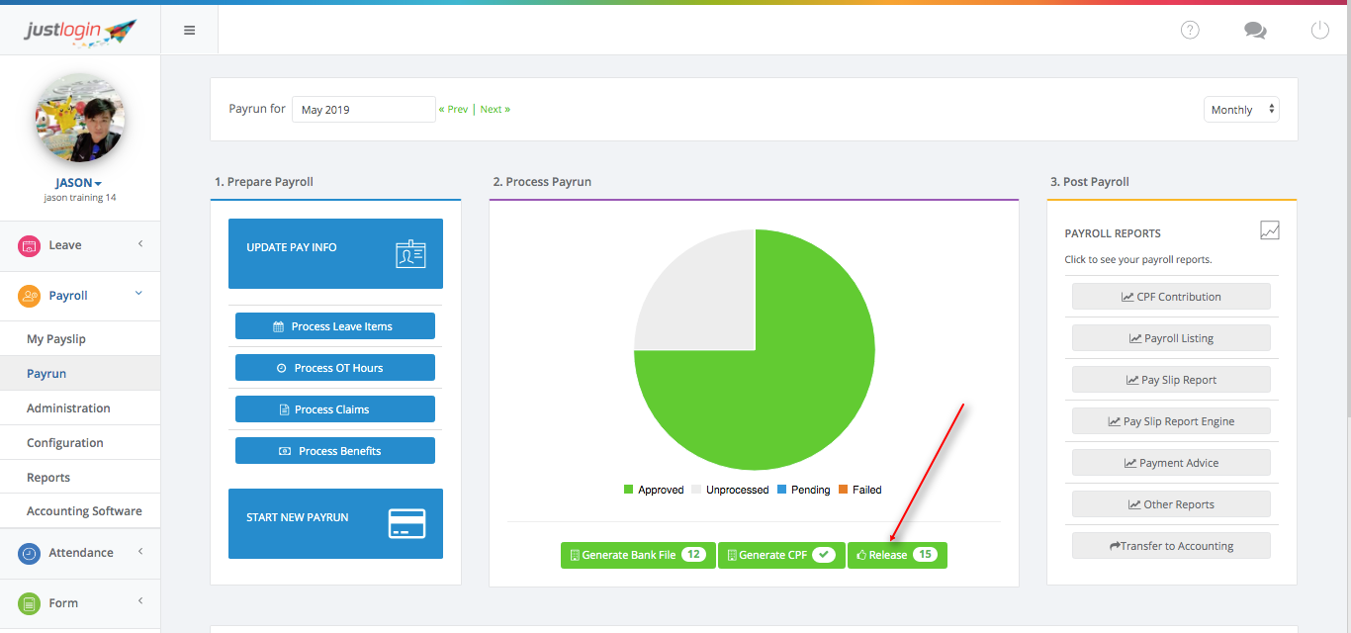
Task: Click the UPDATE PAY INFO button
Action: [335, 254]
